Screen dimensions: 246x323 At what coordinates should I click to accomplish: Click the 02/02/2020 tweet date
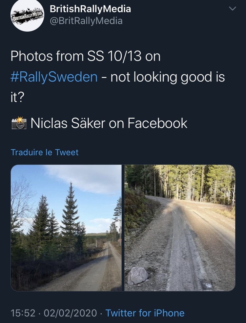click(x=70, y=312)
